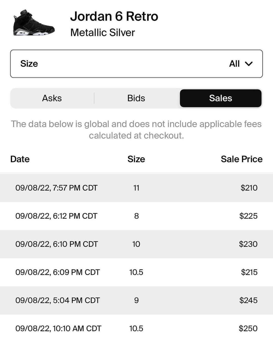Screen dimensions: 273x342
Task: Open the Size dropdown selector
Action: [x=136, y=64]
